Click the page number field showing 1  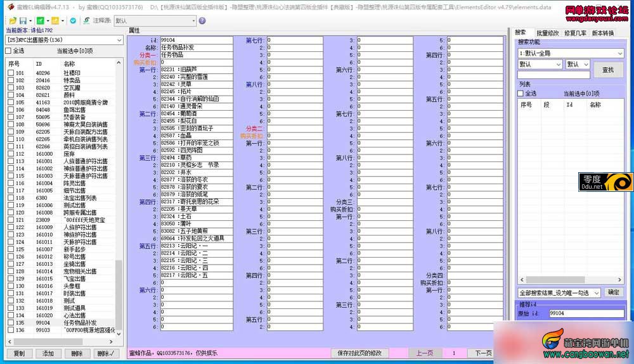454,353
